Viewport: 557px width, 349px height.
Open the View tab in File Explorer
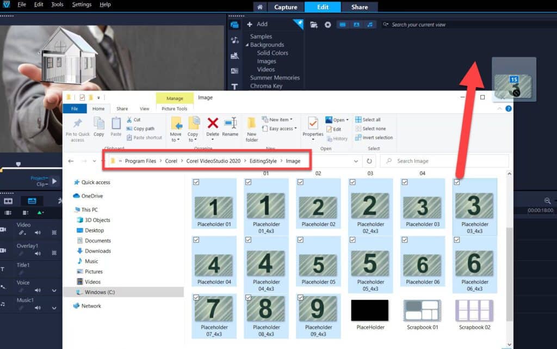(146, 108)
